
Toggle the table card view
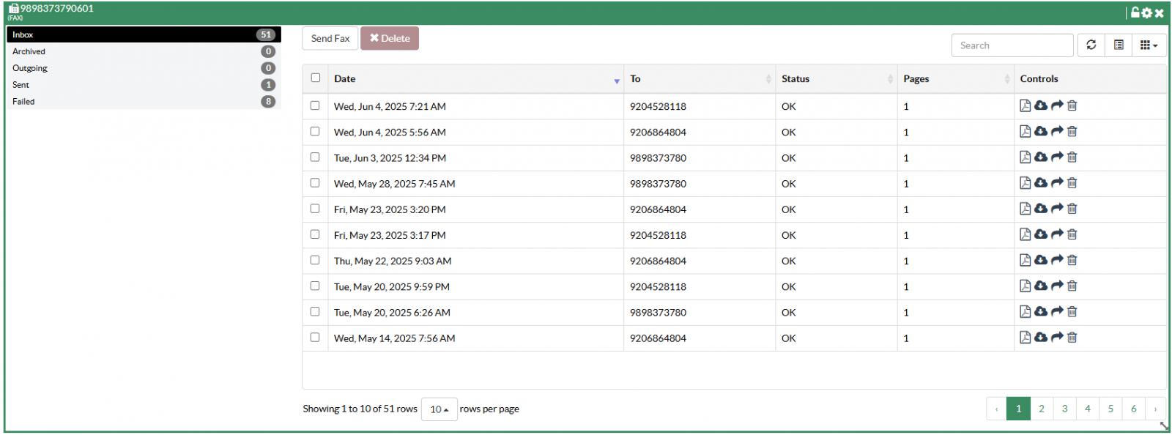(1119, 45)
